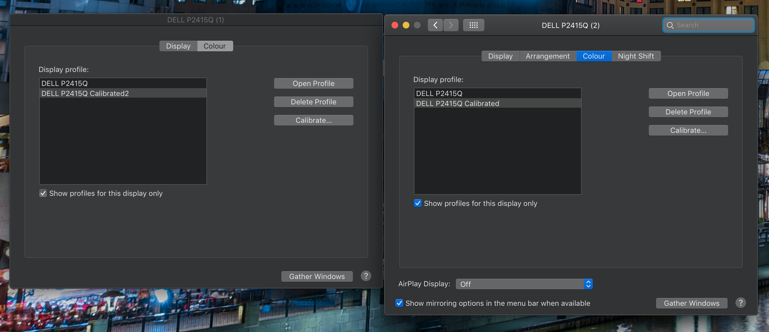This screenshot has width=769, height=332.
Task: Select DELL P2415Q profile in window (1) list
Action: (123, 83)
